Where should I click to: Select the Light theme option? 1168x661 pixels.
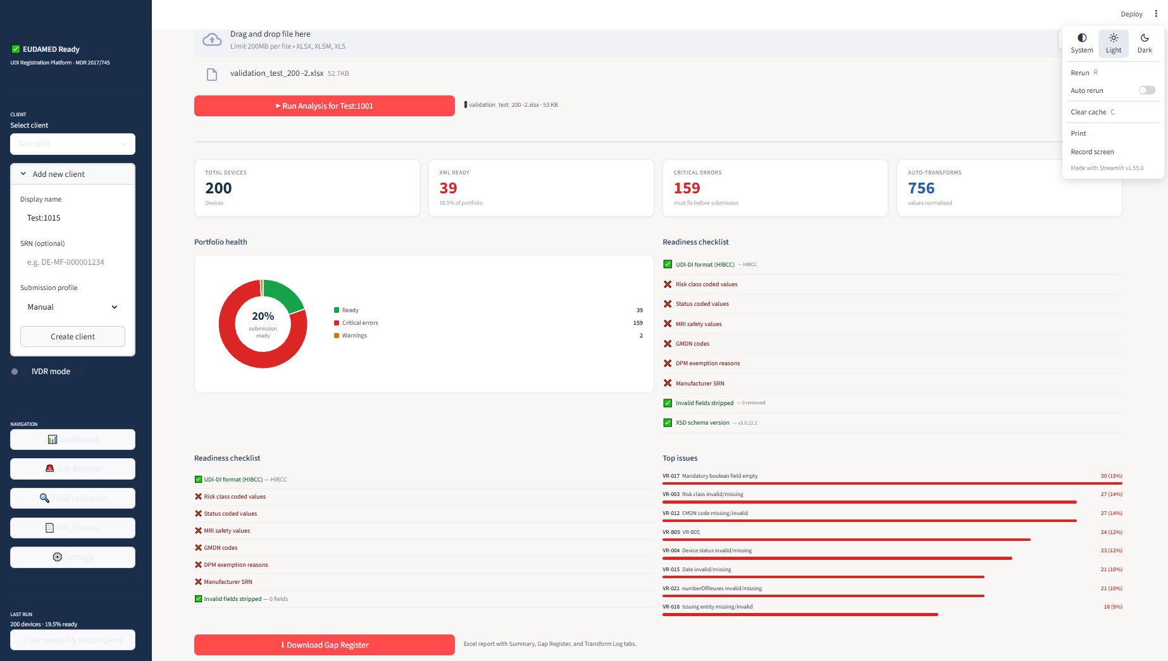(1113, 42)
